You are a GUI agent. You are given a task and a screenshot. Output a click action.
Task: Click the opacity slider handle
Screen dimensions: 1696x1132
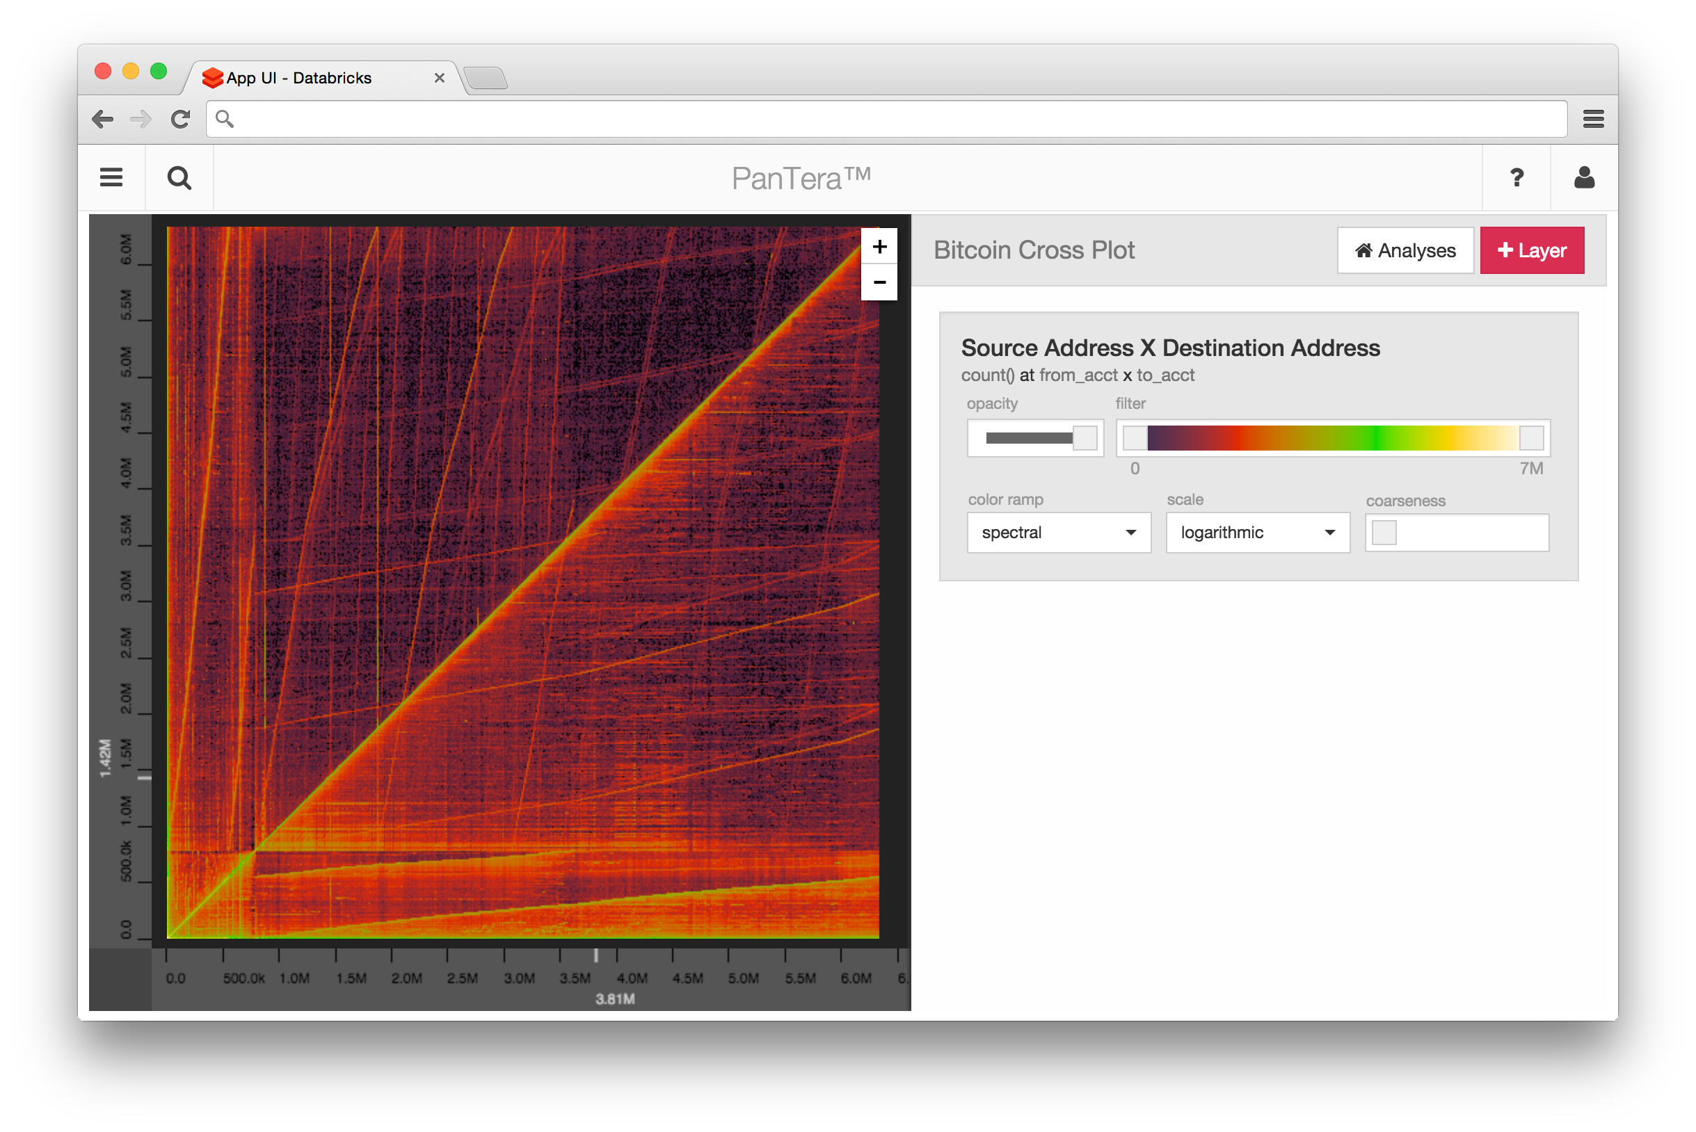click(1085, 438)
